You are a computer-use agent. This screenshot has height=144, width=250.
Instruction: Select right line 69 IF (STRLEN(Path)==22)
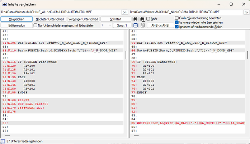(188, 62)
